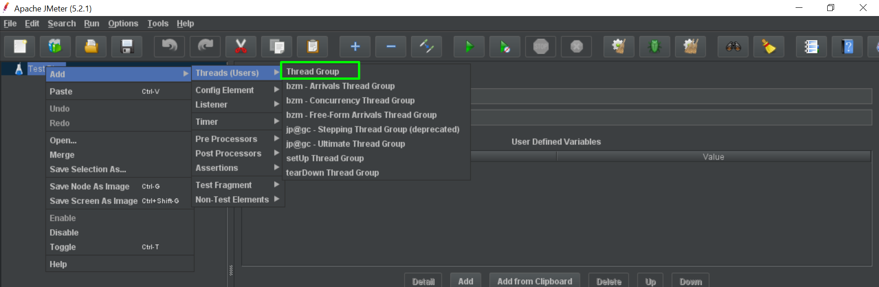Expand the Non-Test Elements submenu

237,199
